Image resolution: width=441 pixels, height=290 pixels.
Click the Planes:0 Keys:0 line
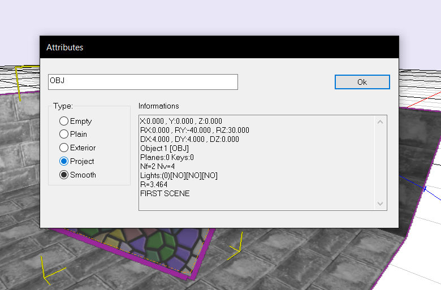click(167, 157)
